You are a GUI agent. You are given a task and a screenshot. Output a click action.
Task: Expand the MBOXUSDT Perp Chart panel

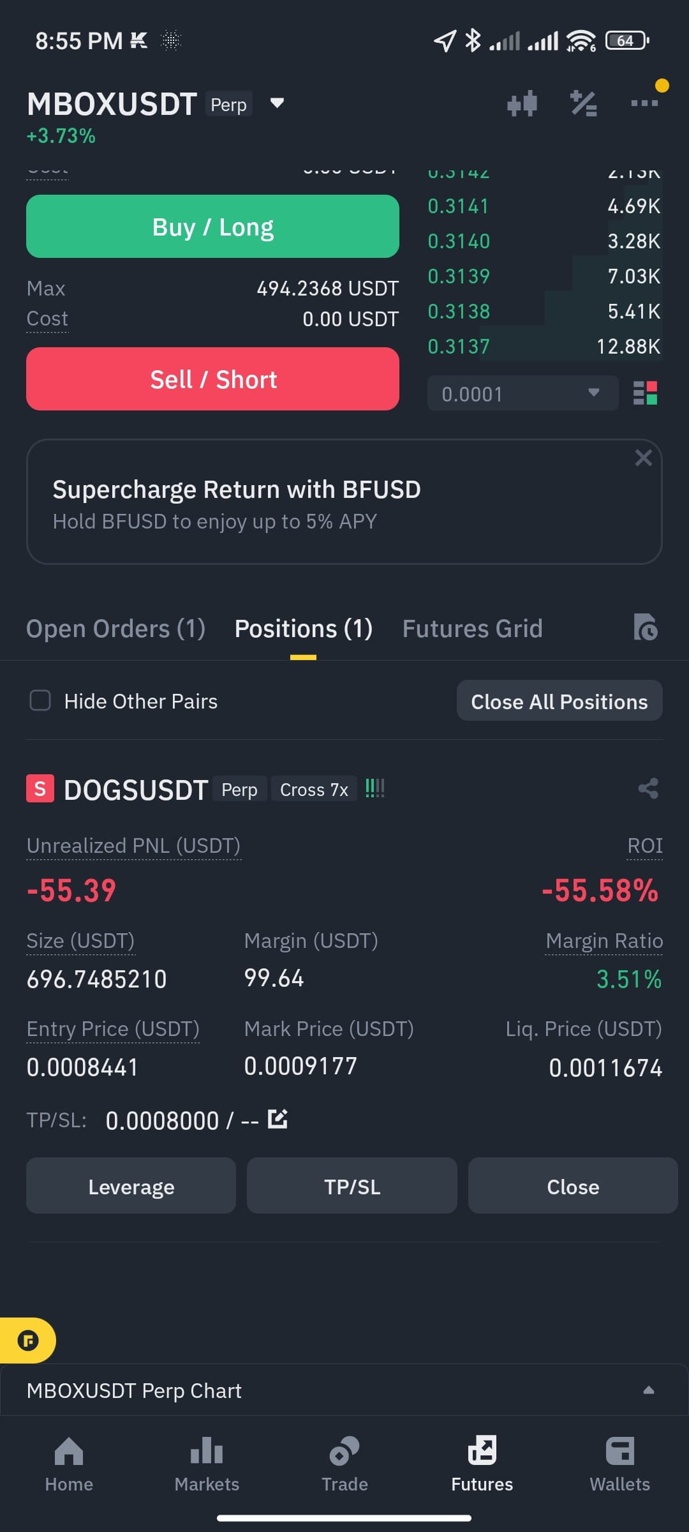coord(344,1390)
